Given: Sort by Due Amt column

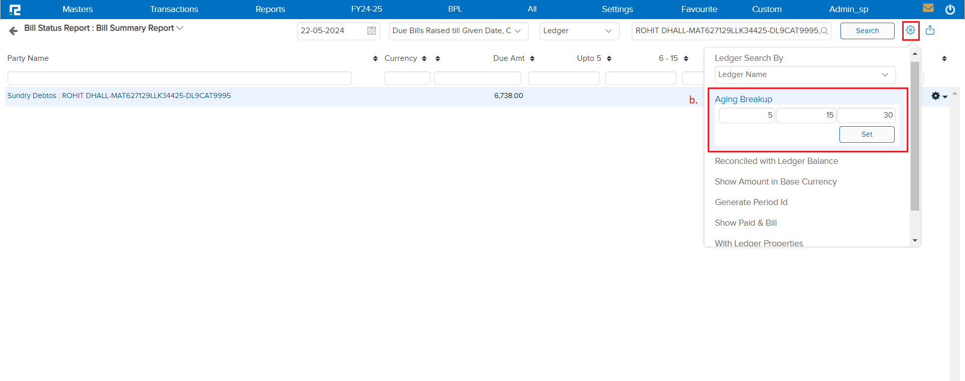Looking at the screenshot, I should click(x=532, y=59).
